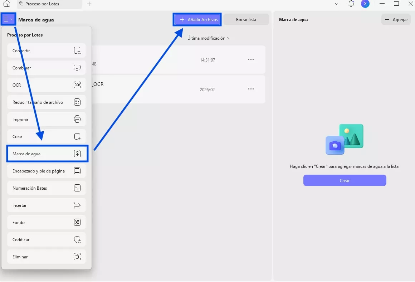415x282 pixels.
Task: Click the Eliminar trash icon
Action: tap(77, 257)
